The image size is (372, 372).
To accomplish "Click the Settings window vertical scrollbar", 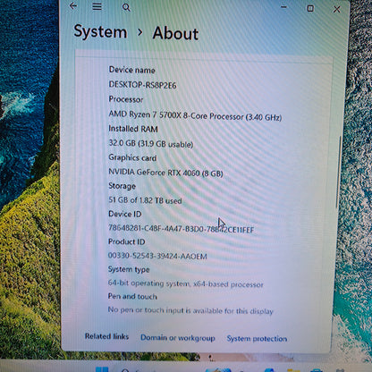I will tap(339, 173).
